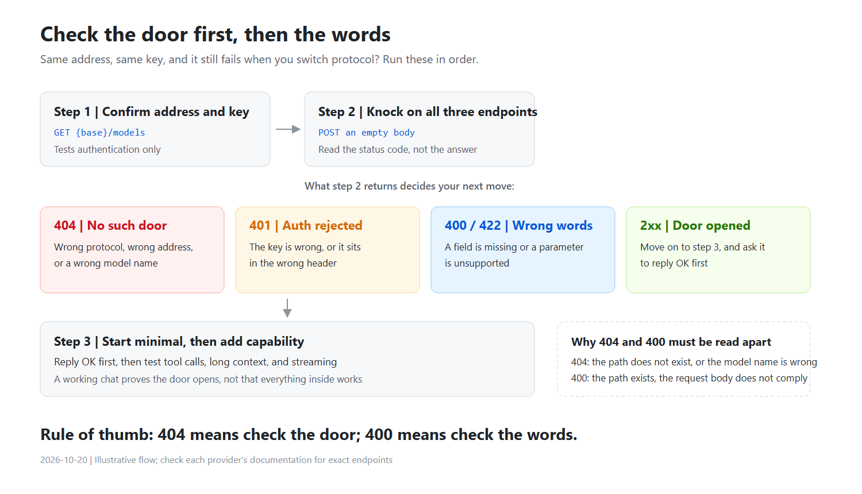862x494 pixels.
Task: Click the Read the status code line
Action: pos(398,149)
